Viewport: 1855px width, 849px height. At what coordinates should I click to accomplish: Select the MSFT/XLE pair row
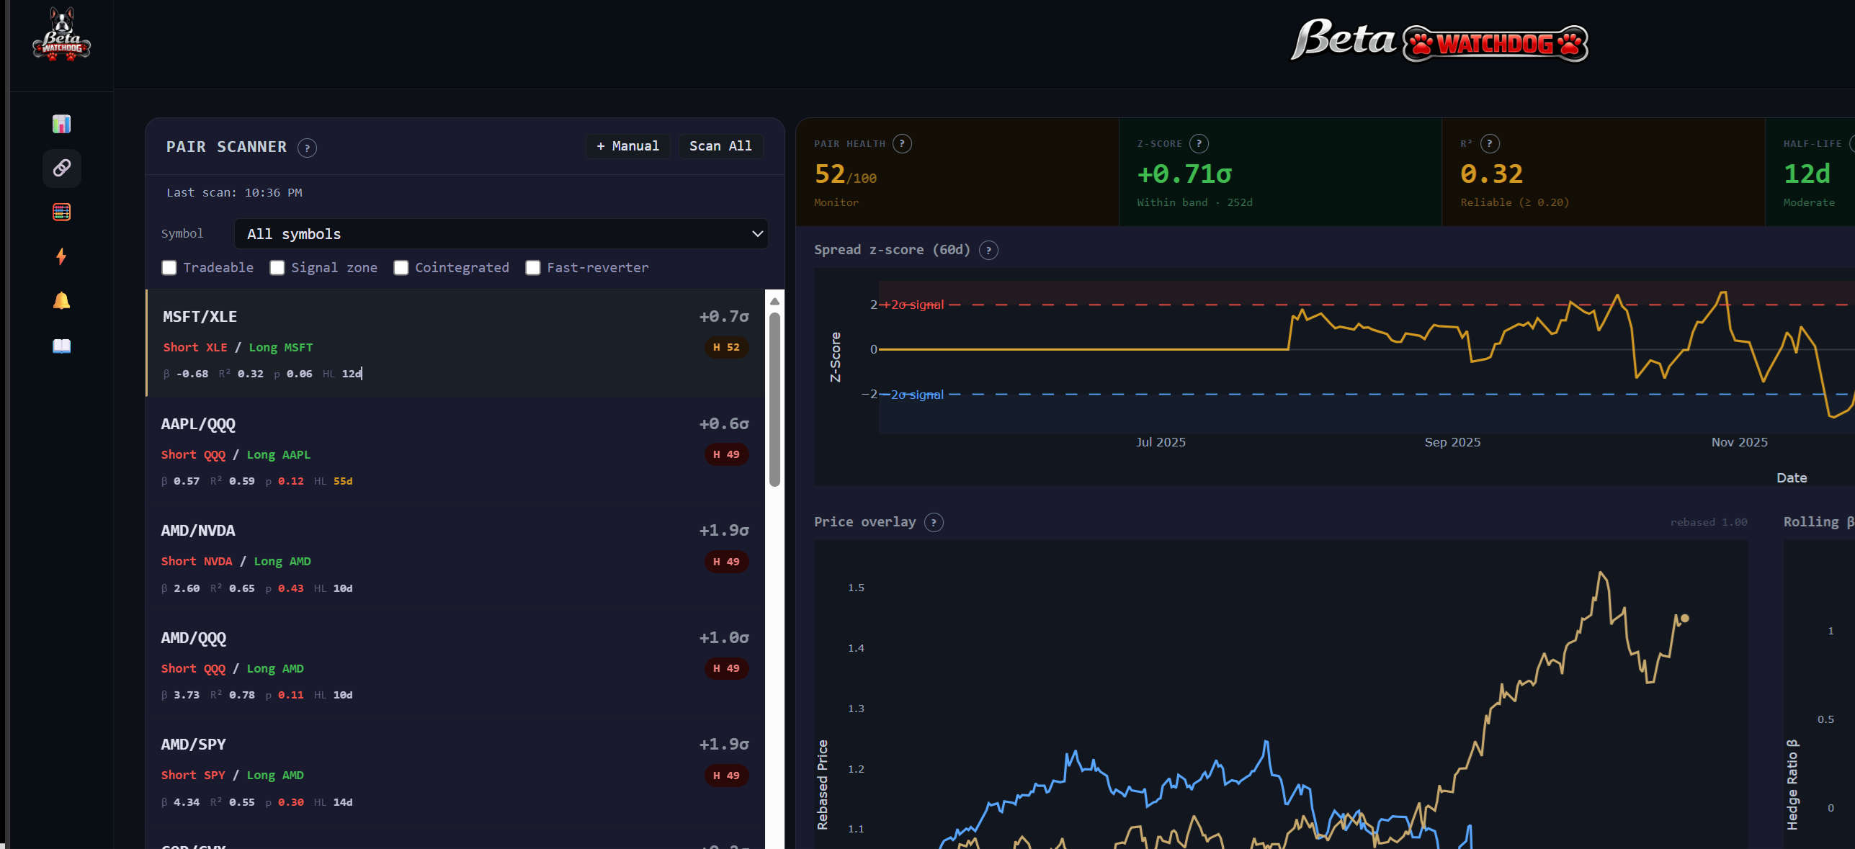click(x=455, y=343)
